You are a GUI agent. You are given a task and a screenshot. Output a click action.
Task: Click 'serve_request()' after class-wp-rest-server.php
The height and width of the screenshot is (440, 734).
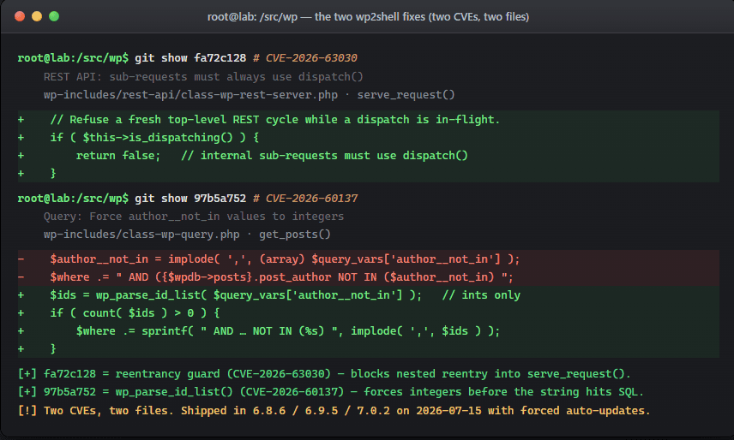406,95
